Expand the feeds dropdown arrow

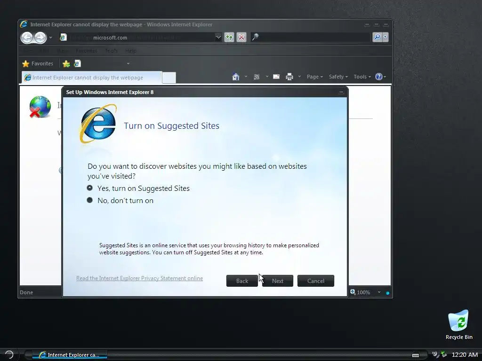click(267, 77)
